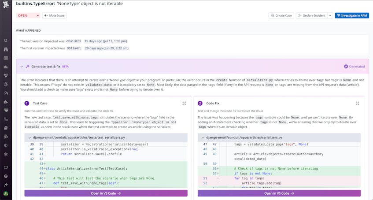Open the area chart metrics icon in sidebar

coord(6,67)
